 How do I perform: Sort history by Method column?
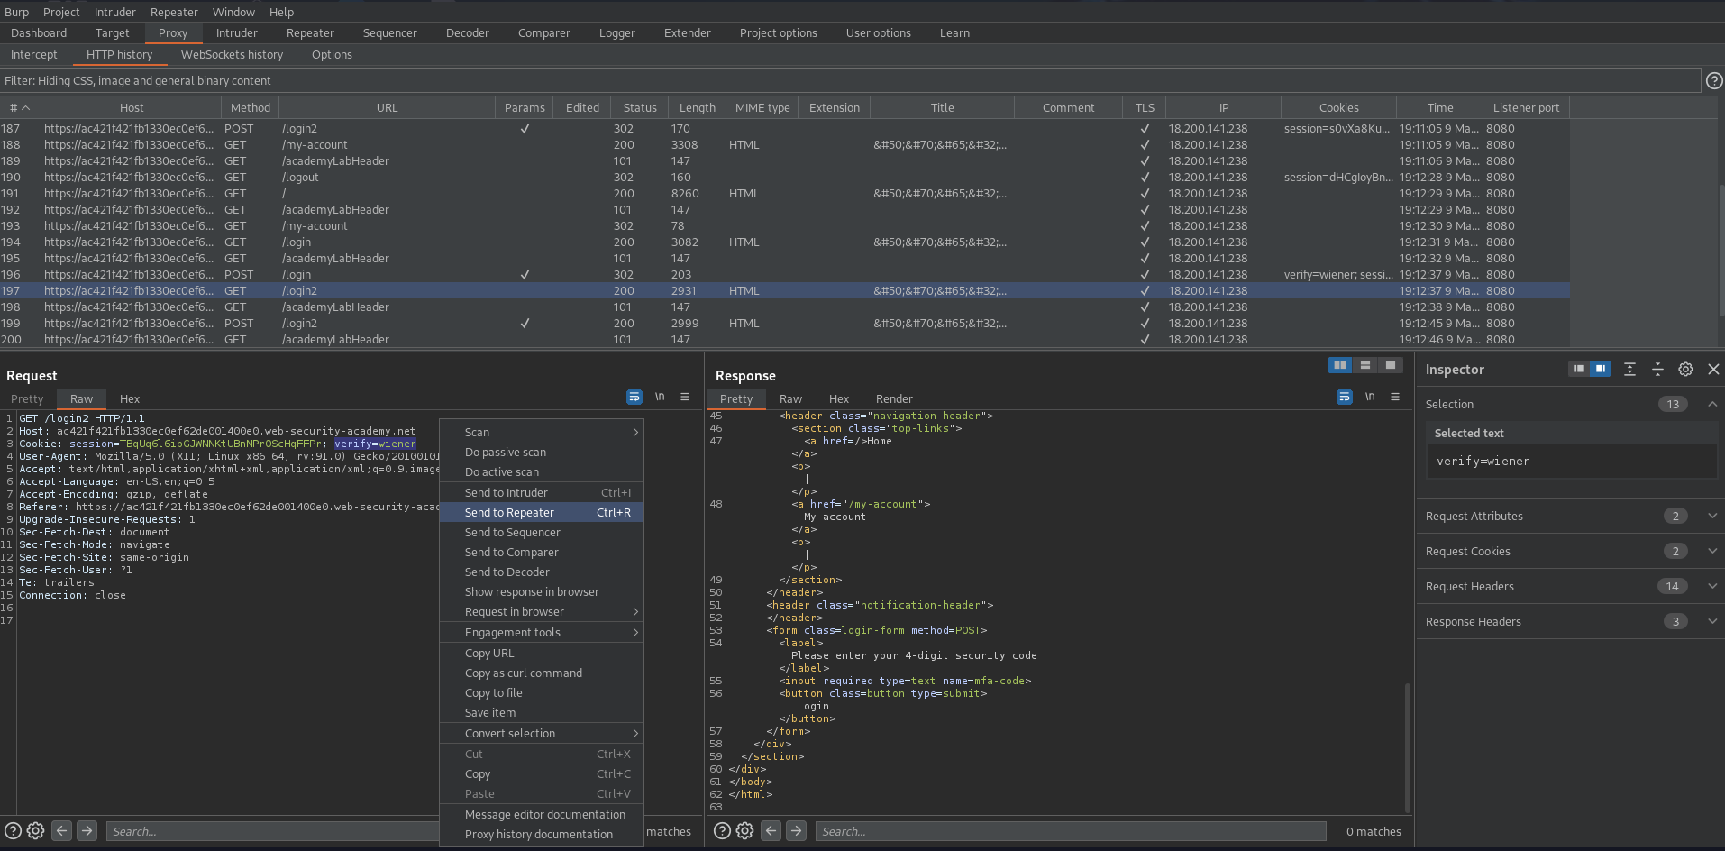[x=251, y=107]
